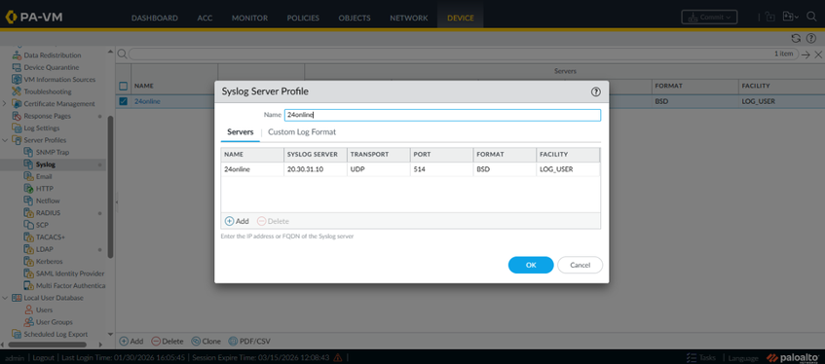Select Device Quarantine in the sidebar

click(51, 67)
